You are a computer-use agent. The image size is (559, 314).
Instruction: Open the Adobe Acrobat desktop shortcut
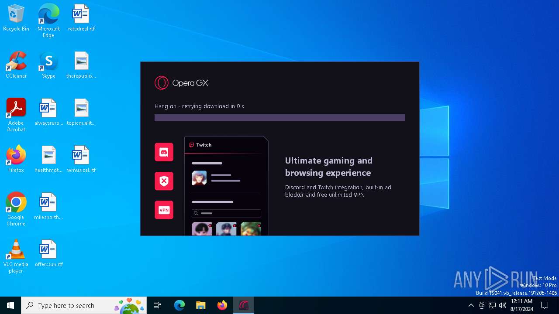point(16,115)
